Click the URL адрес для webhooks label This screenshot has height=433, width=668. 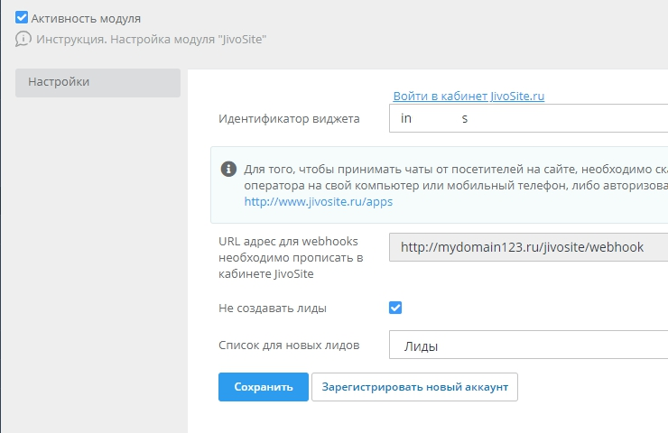tap(291, 258)
